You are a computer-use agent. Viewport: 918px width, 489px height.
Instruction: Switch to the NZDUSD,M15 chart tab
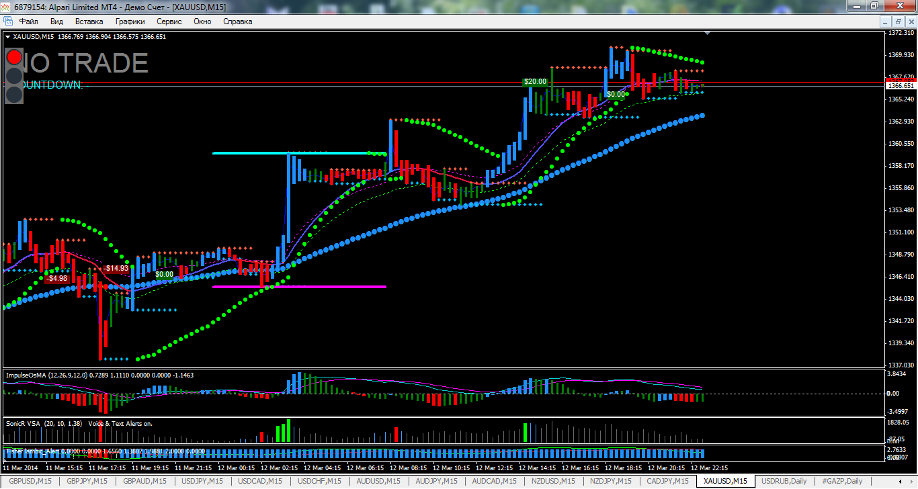552,481
